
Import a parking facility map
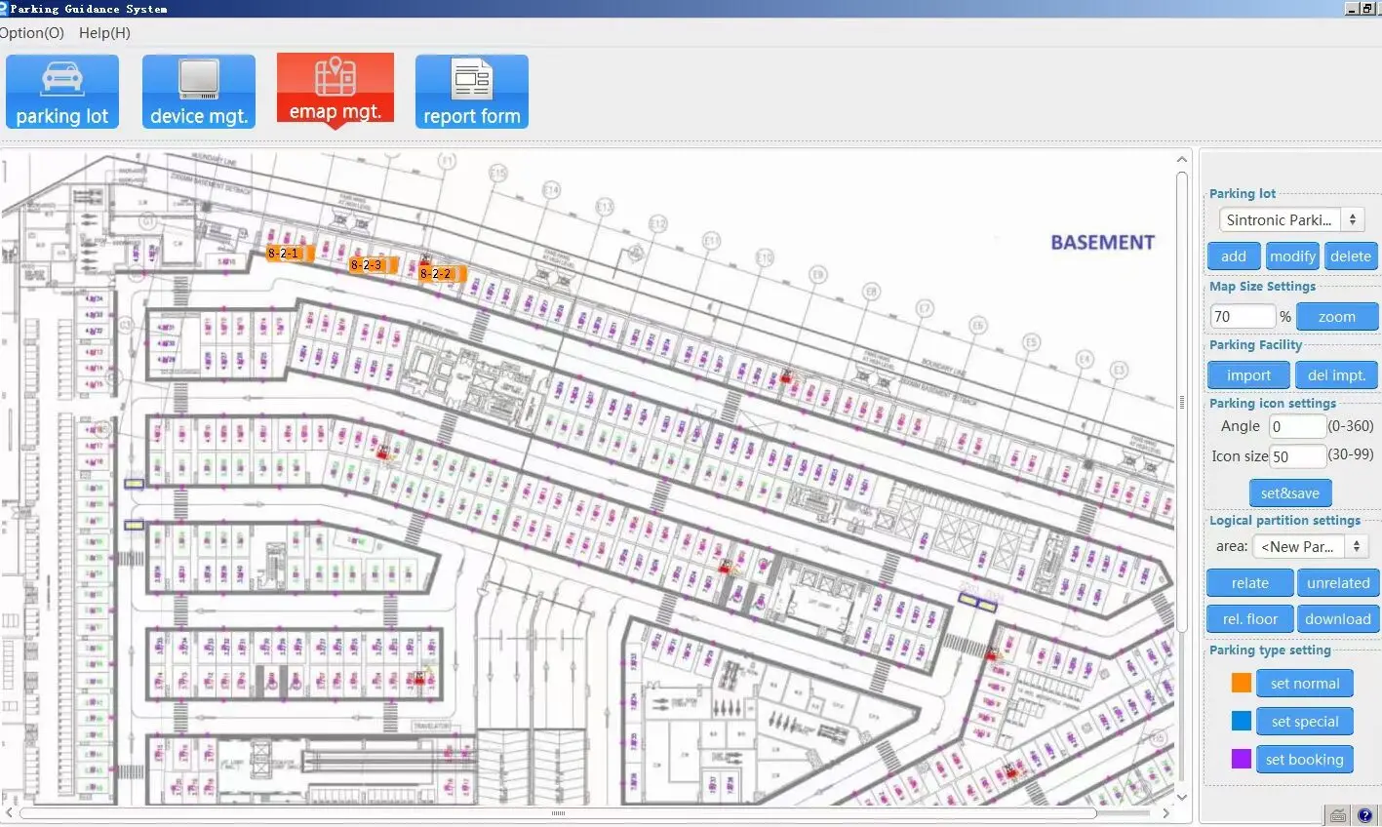tap(1247, 374)
